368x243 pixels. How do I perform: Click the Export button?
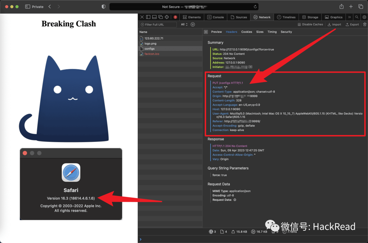(x=352, y=25)
